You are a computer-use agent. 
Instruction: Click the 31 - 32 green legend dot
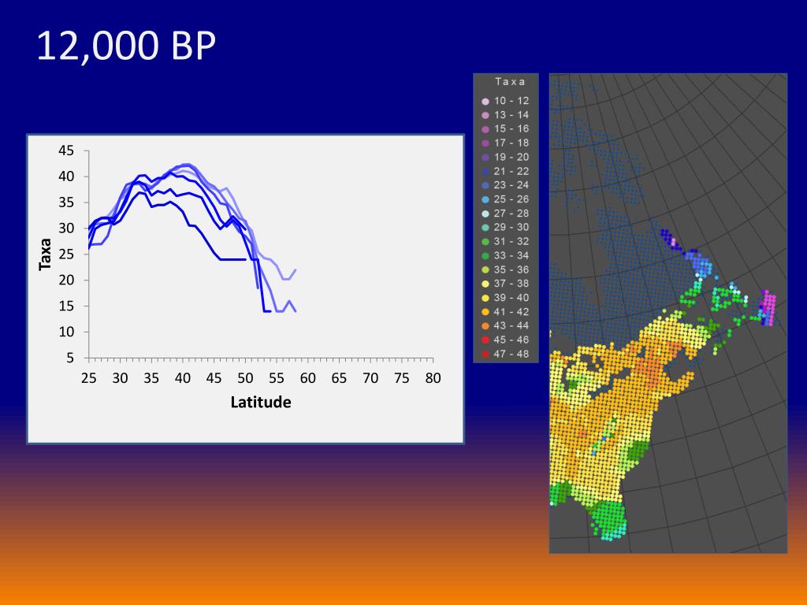tap(485, 241)
